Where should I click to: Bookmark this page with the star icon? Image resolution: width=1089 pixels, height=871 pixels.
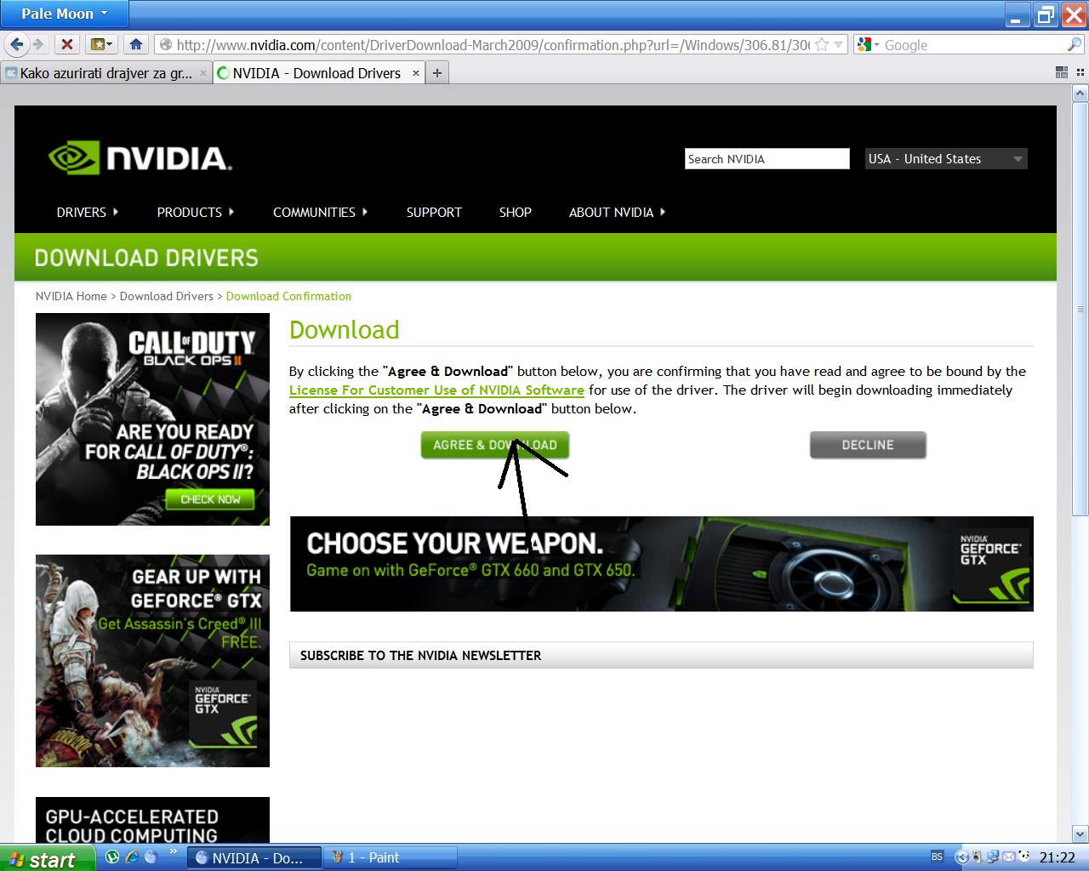click(x=822, y=45)
